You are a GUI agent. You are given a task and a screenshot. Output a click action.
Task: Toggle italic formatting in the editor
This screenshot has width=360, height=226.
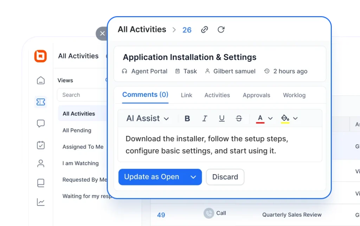tap(205, 119)
